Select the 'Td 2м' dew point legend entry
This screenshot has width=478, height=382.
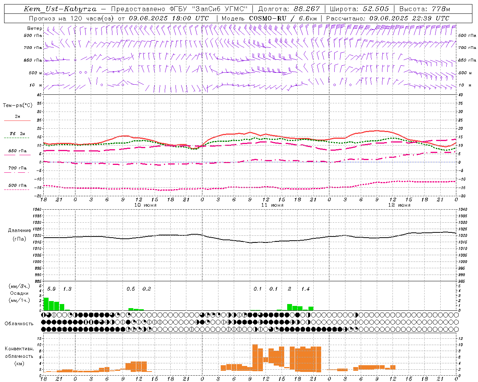pos(18,134)
